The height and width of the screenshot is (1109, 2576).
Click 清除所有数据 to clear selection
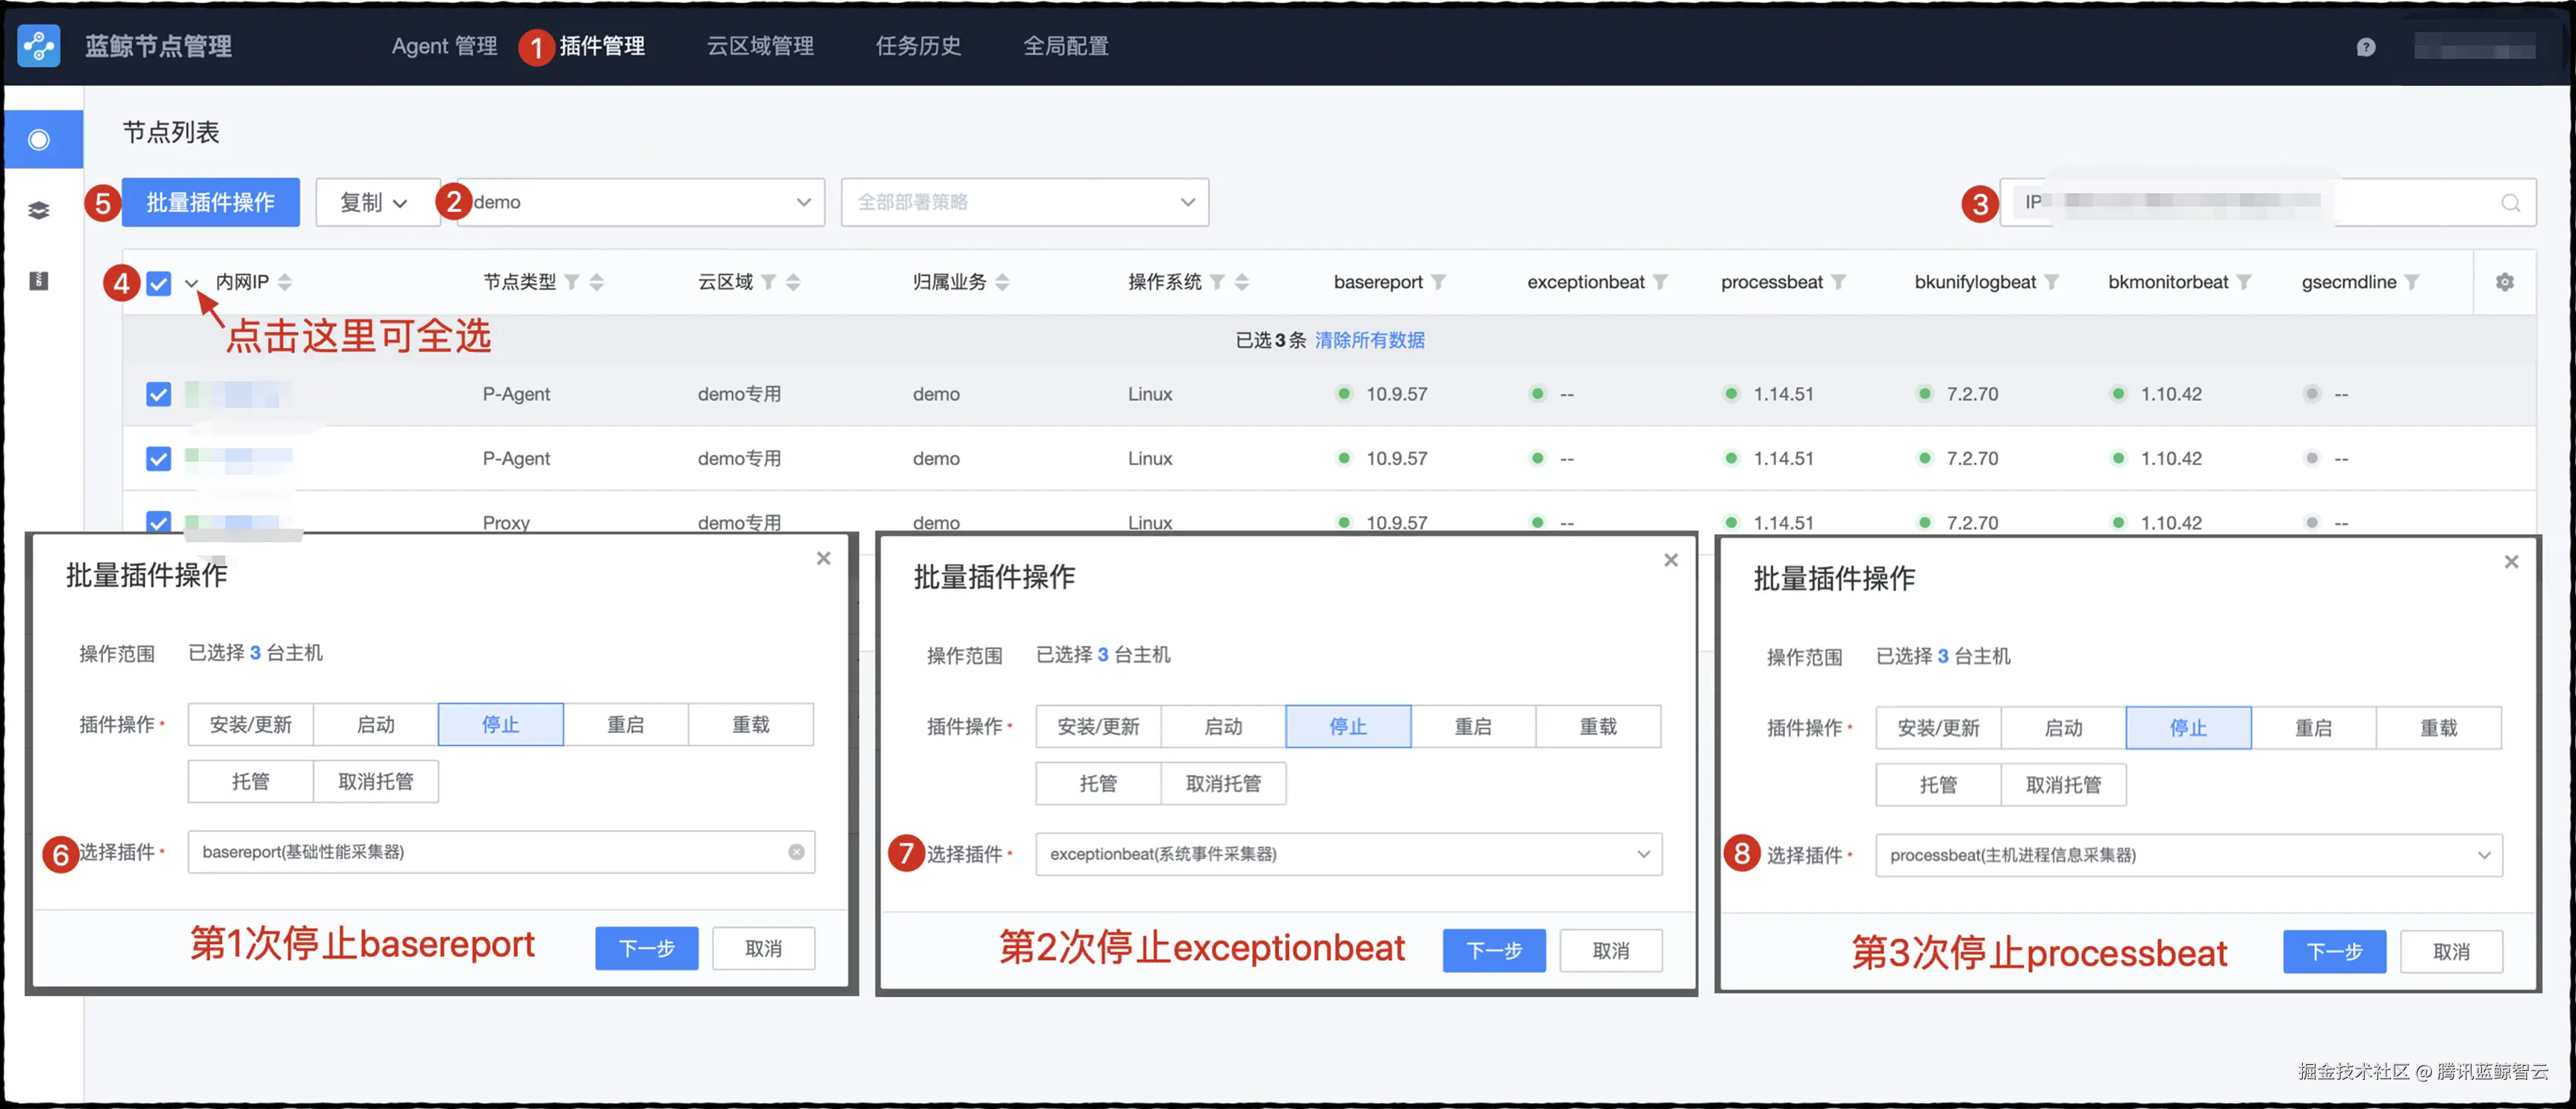(1370, 339)
